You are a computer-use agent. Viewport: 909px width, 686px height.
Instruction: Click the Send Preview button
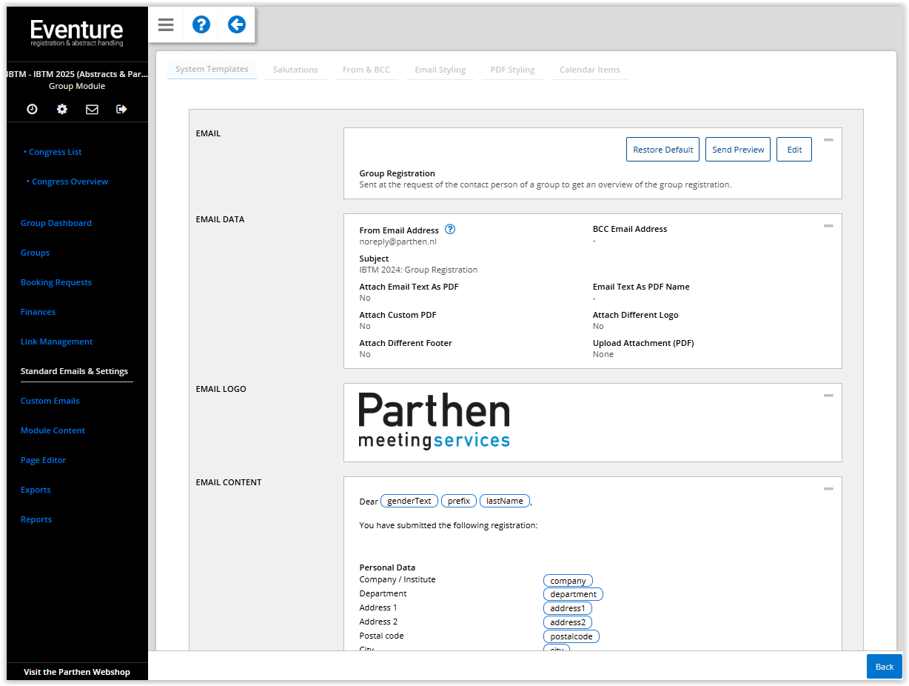click(738, 150)
